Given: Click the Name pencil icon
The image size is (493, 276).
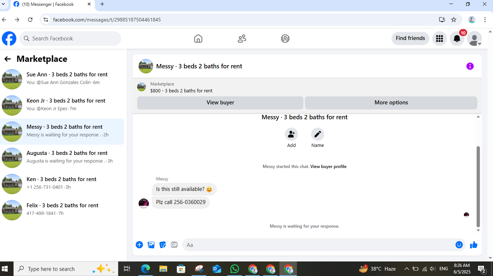Looking at the screenshot, I should pos(318,134).
